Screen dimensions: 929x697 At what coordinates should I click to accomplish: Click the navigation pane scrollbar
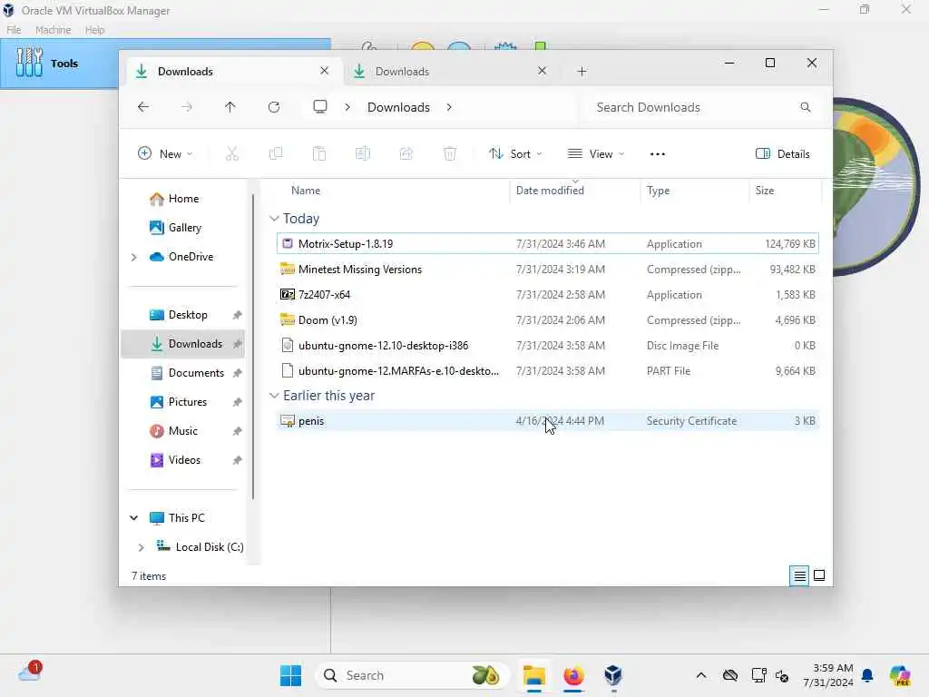253,347
